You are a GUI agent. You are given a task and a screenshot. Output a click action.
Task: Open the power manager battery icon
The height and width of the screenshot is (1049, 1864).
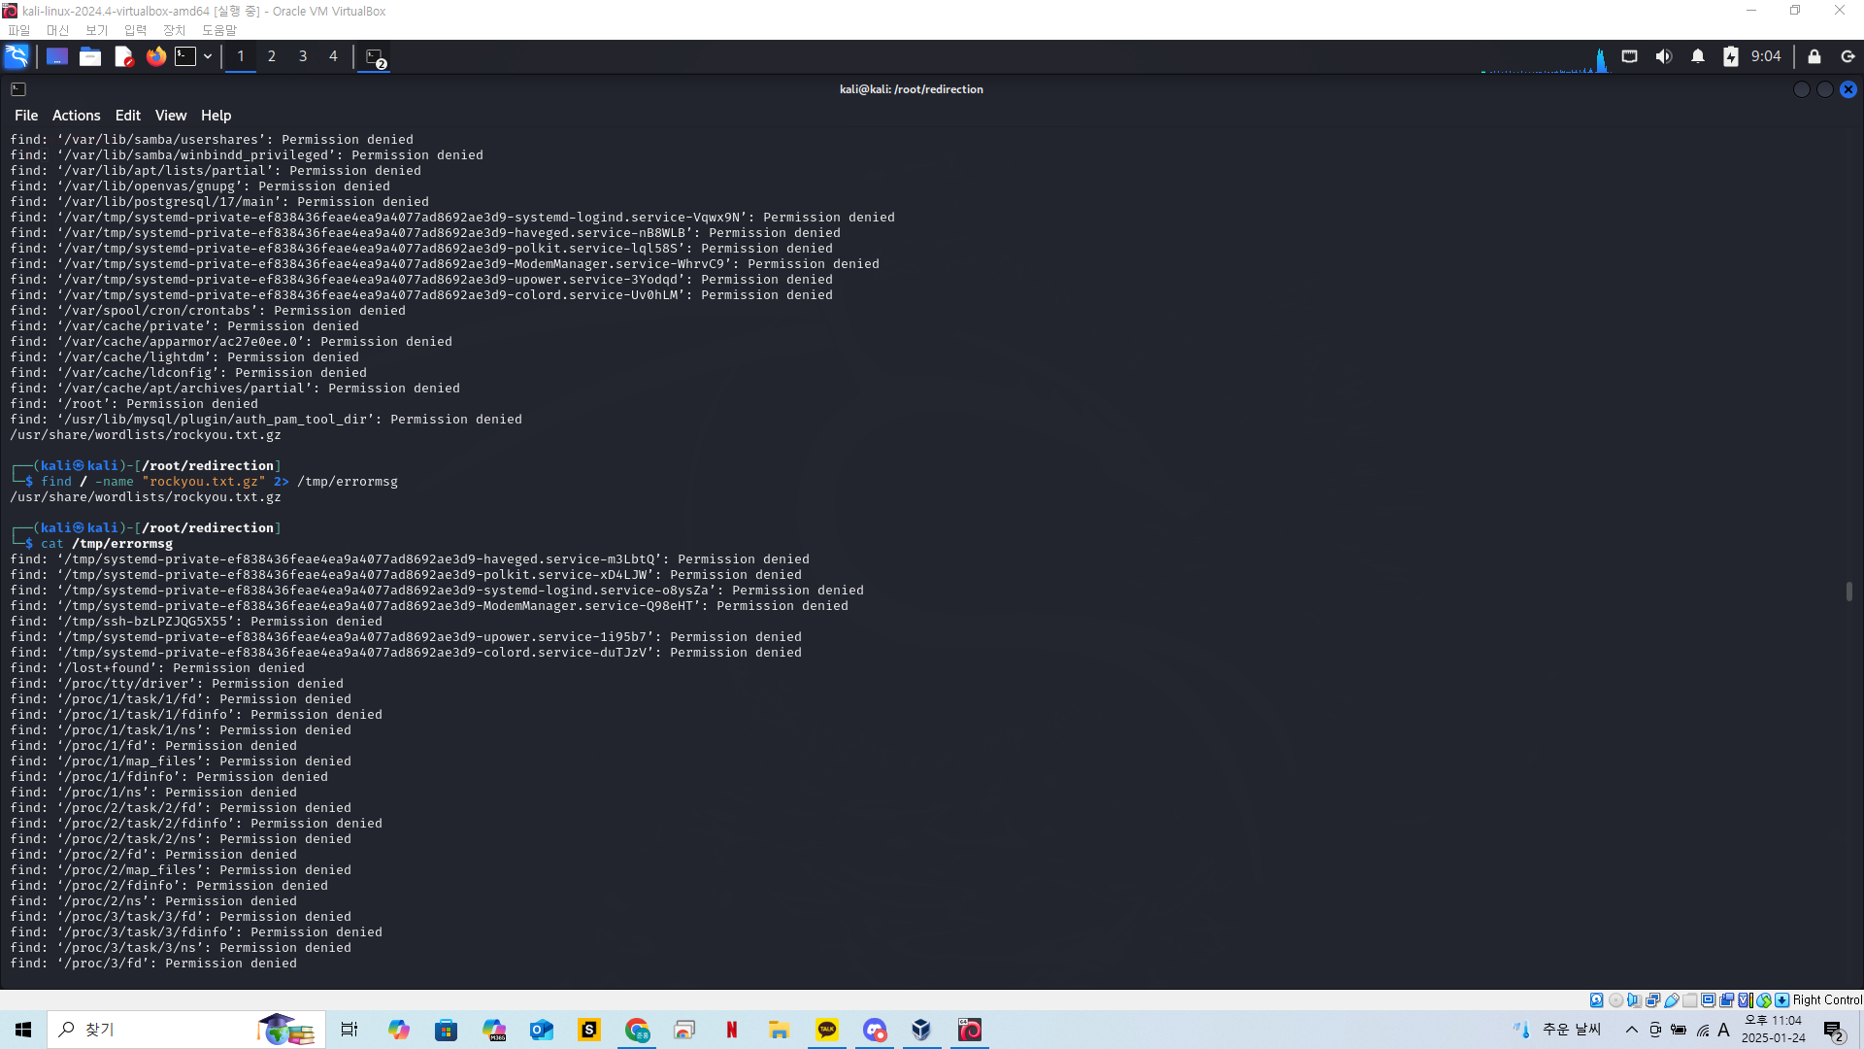[1730, 56]
